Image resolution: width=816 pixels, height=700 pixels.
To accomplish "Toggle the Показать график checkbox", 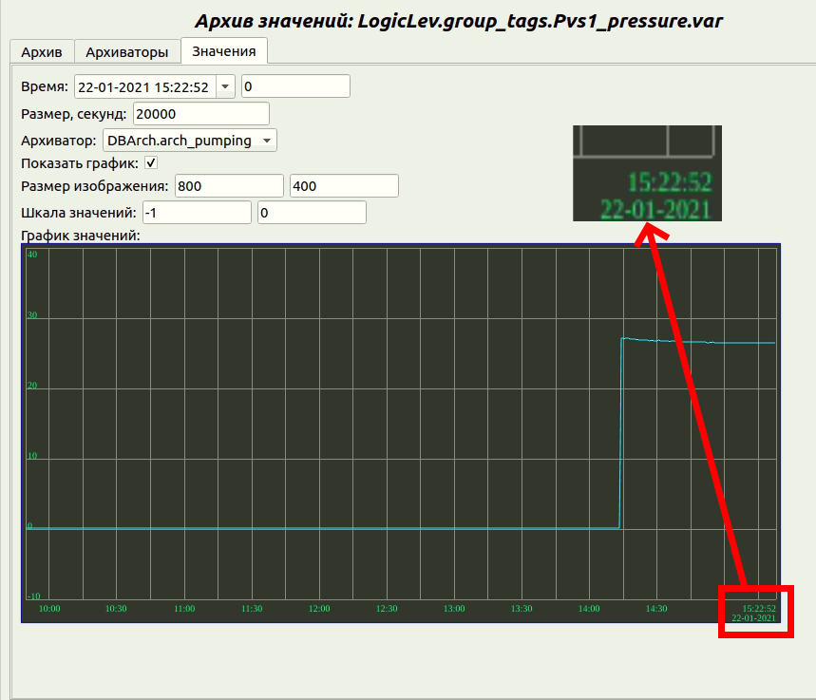I will (150, 163).
